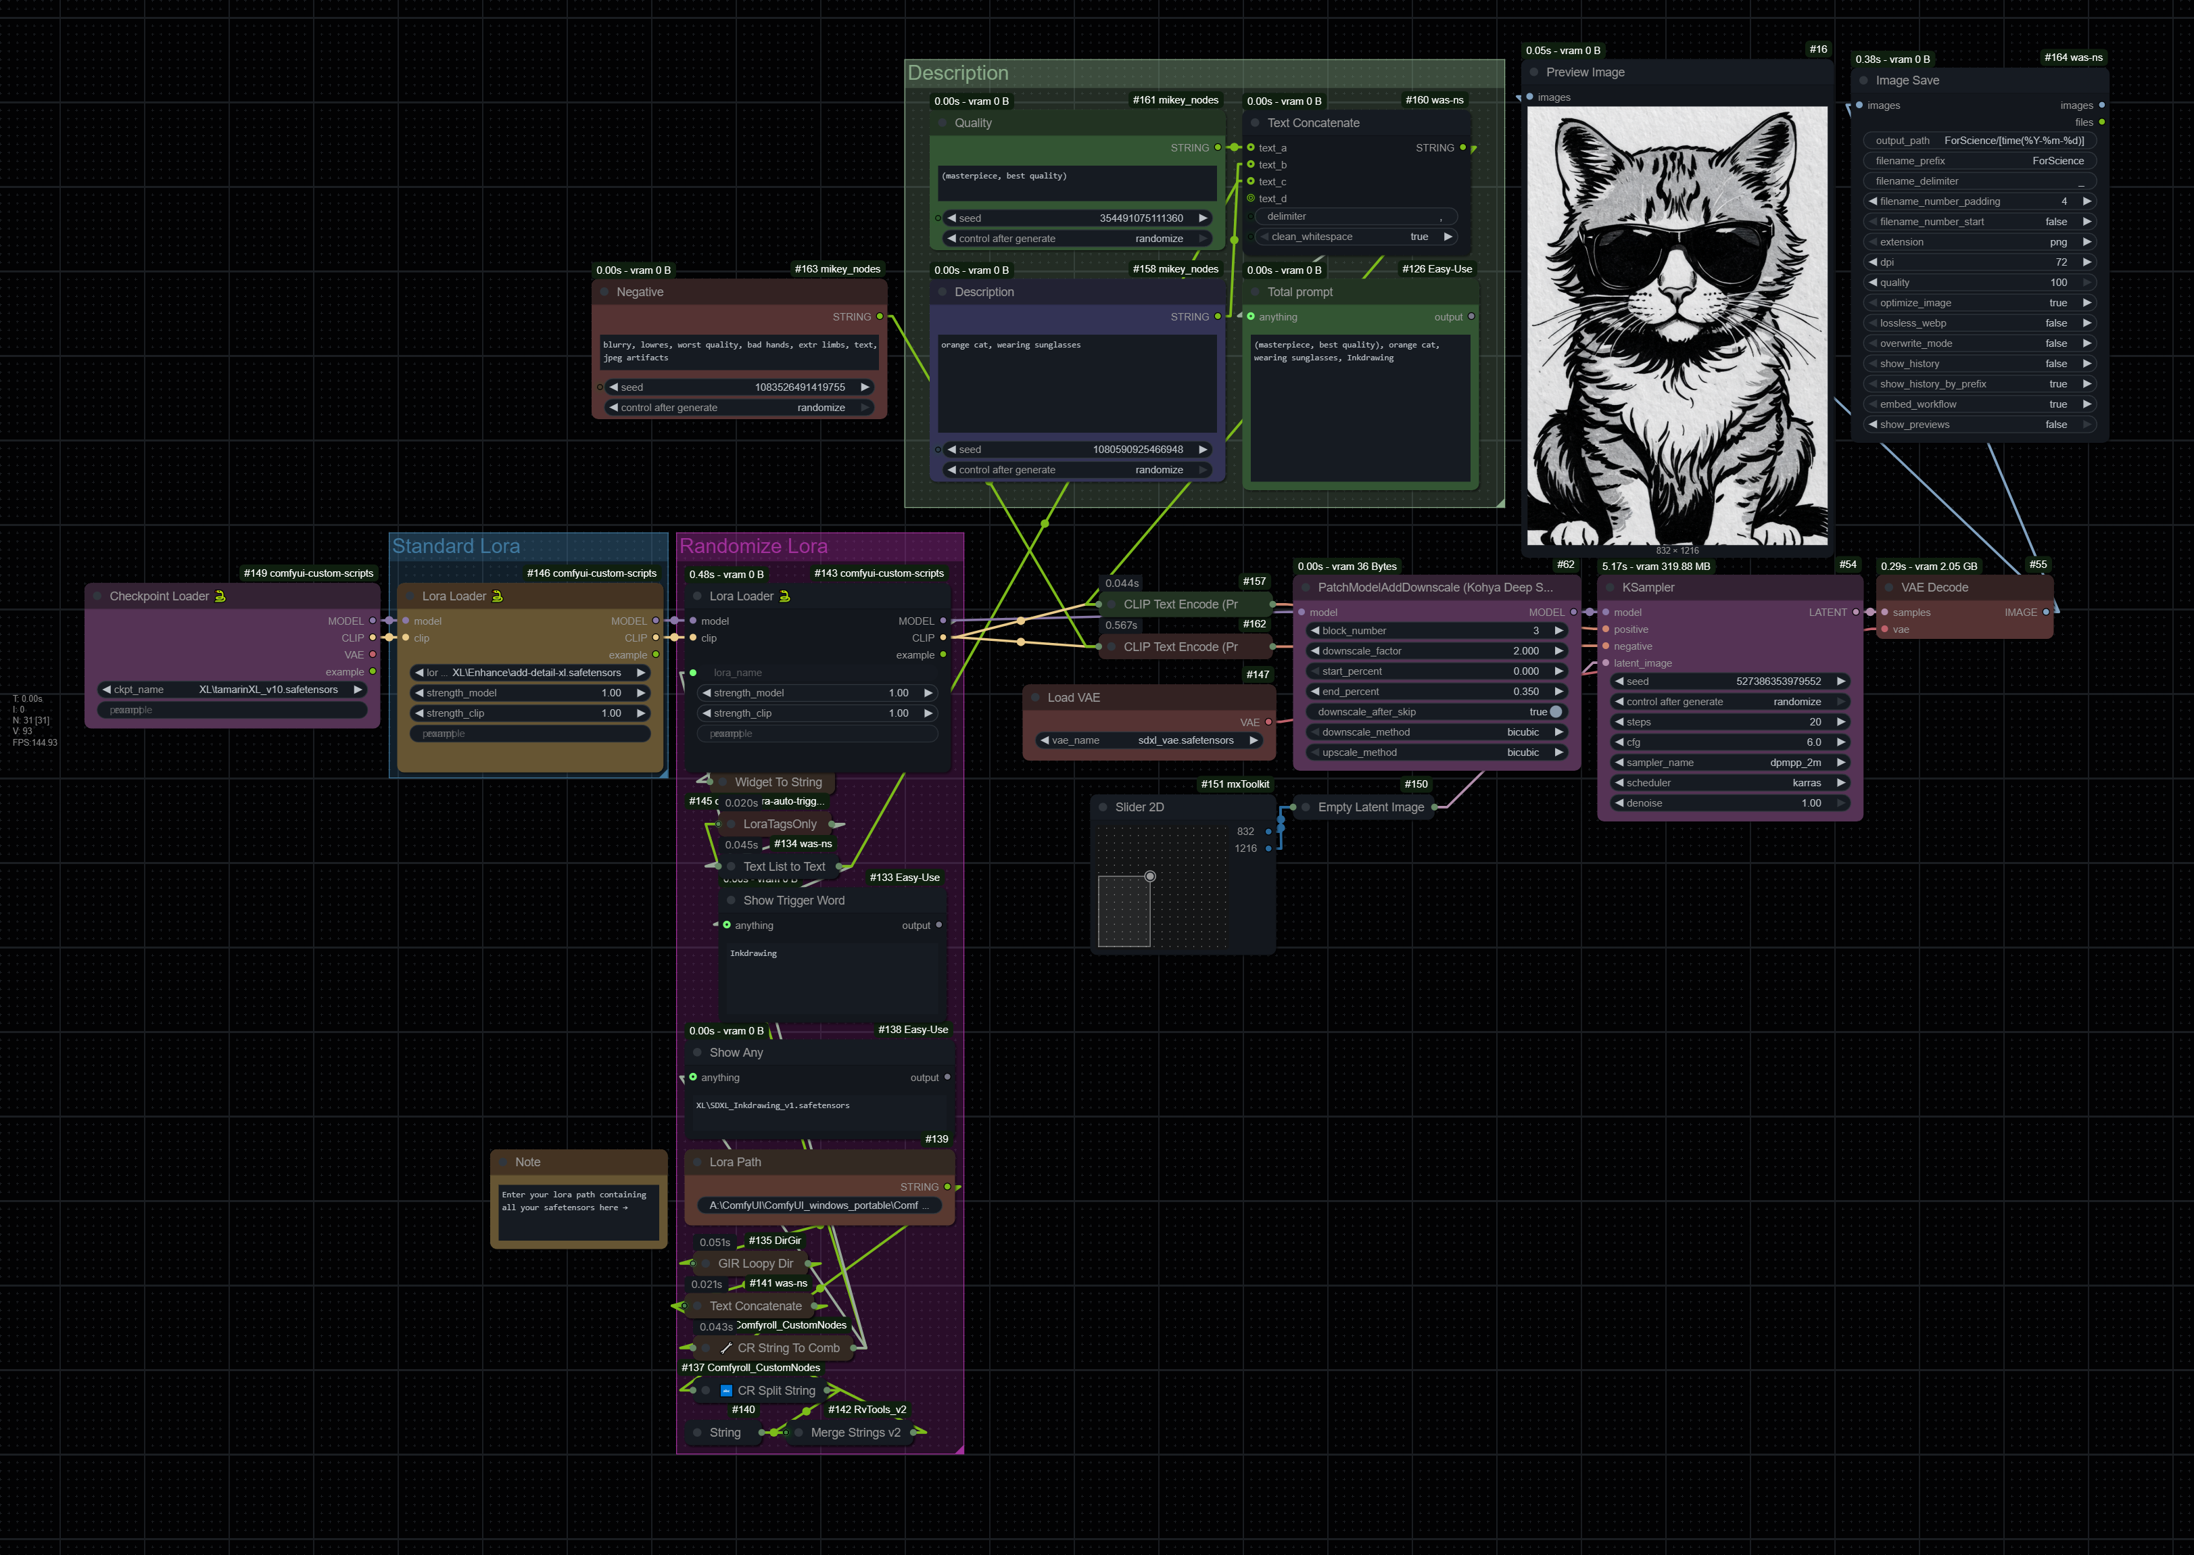Decrease cfg value with left arrow

1619,742
